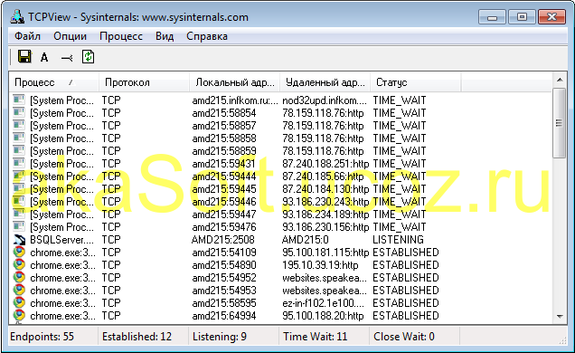
Task: Click remote address 87.240.188.251:http
Action: pos(325,163)
